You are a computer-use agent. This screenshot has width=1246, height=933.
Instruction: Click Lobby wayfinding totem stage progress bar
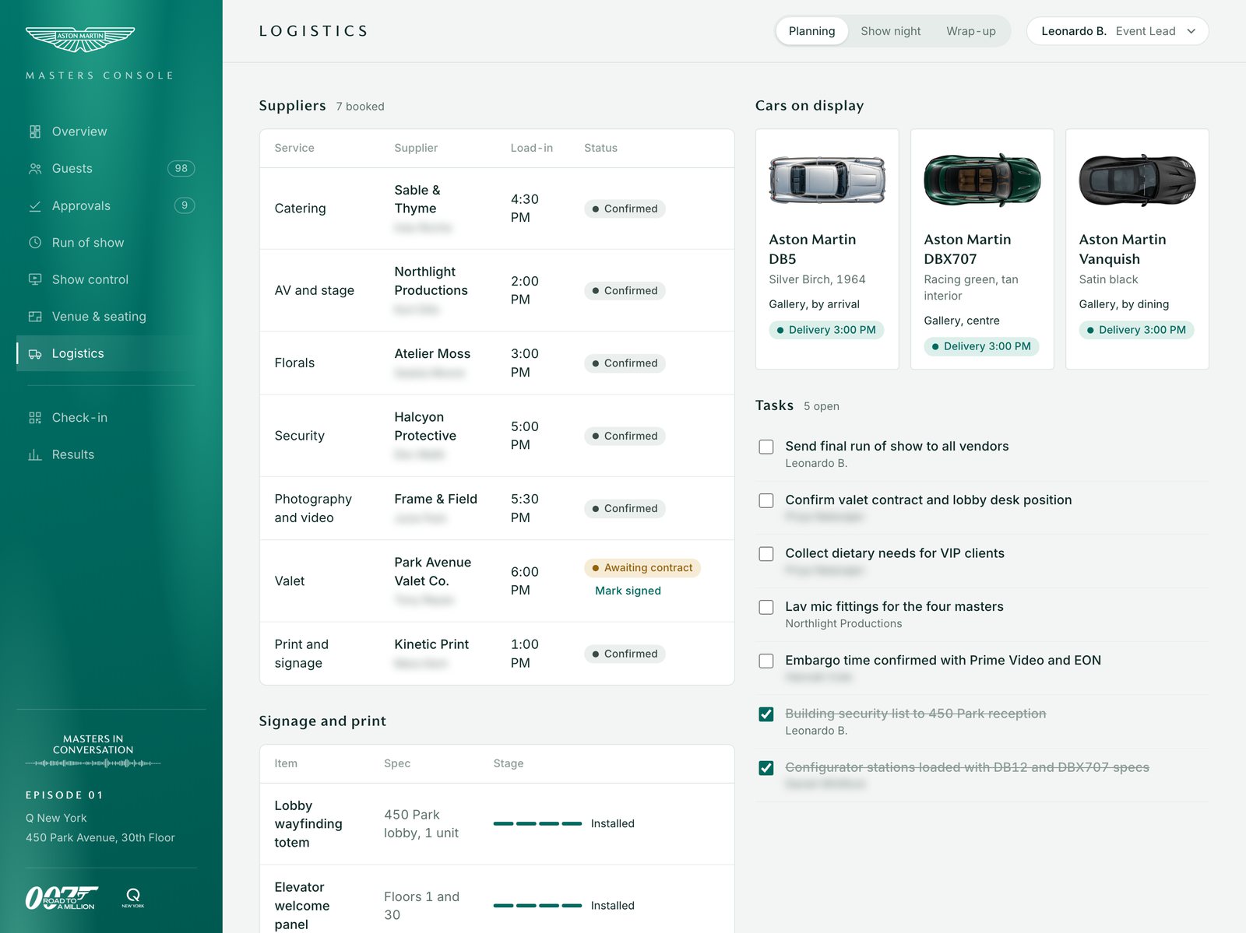tap(537, 823)
